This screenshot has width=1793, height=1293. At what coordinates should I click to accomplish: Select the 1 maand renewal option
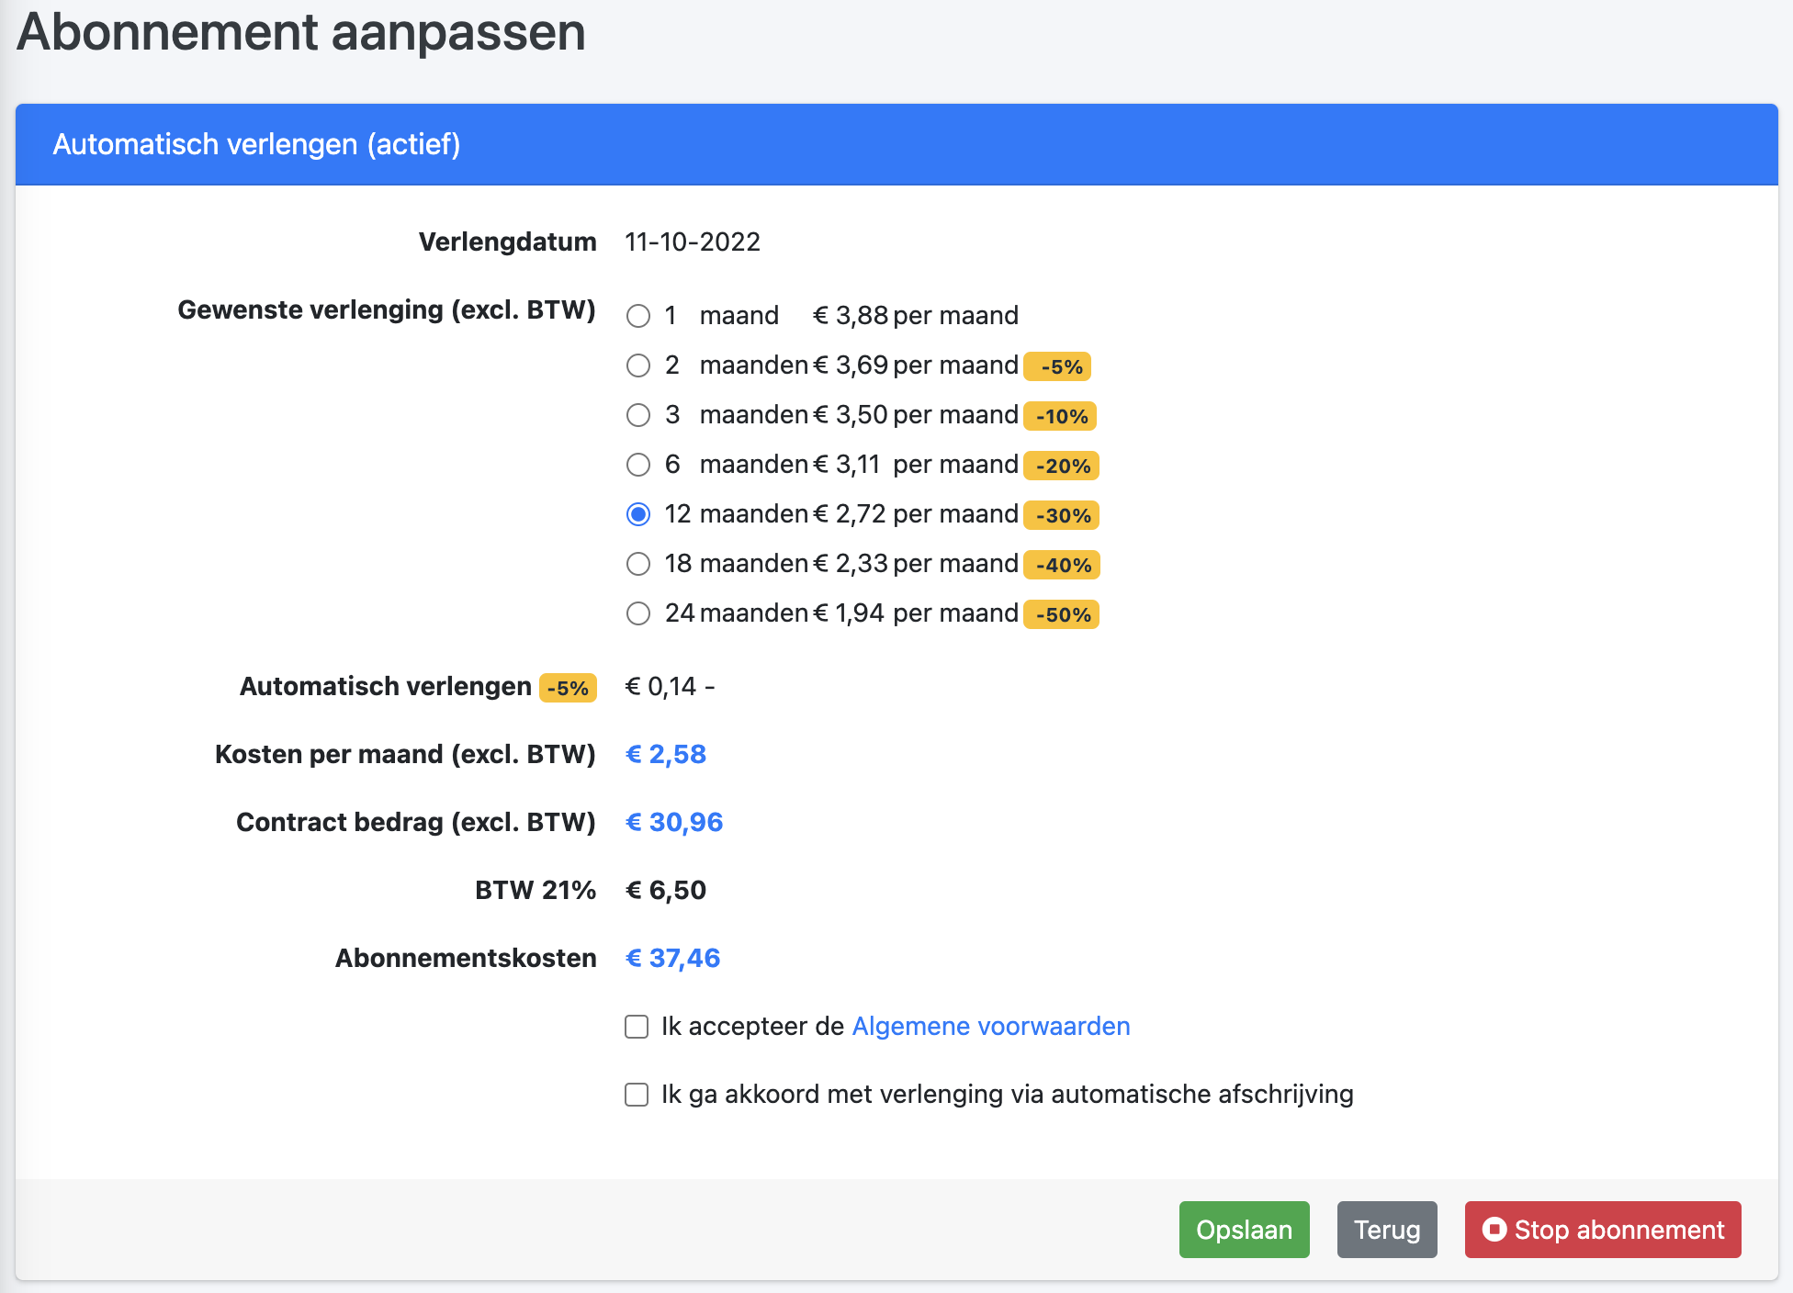click(638, 316)
